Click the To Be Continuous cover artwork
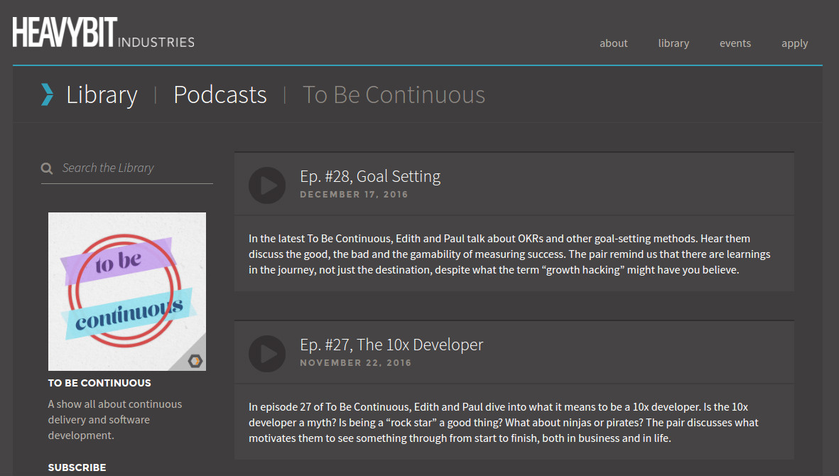This screenshot has height=476, width=839. (126, 291)
